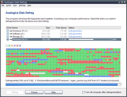Select the Windows XP (C:) drive row
Screen dimensions: 127x97
(63, 31)
